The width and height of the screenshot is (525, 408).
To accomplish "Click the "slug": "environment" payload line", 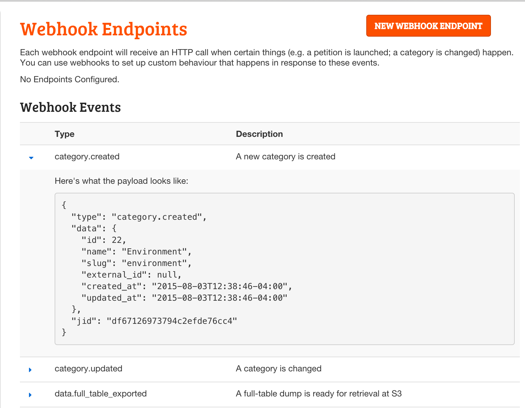I will click(x=137, y=263).
